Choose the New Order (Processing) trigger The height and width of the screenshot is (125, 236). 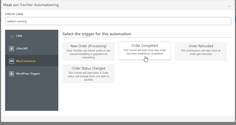pyautogui.click(x=88, y=46)
